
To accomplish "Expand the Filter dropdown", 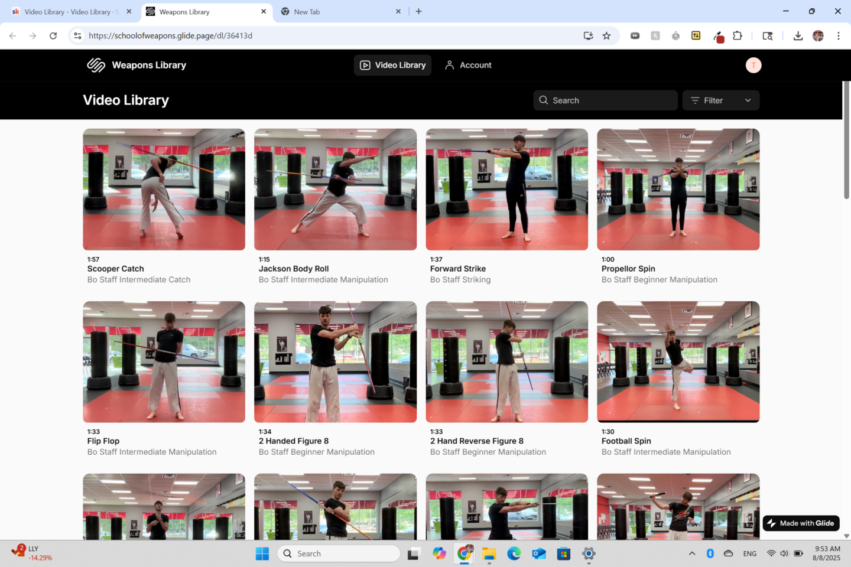I will pos(721,100).
